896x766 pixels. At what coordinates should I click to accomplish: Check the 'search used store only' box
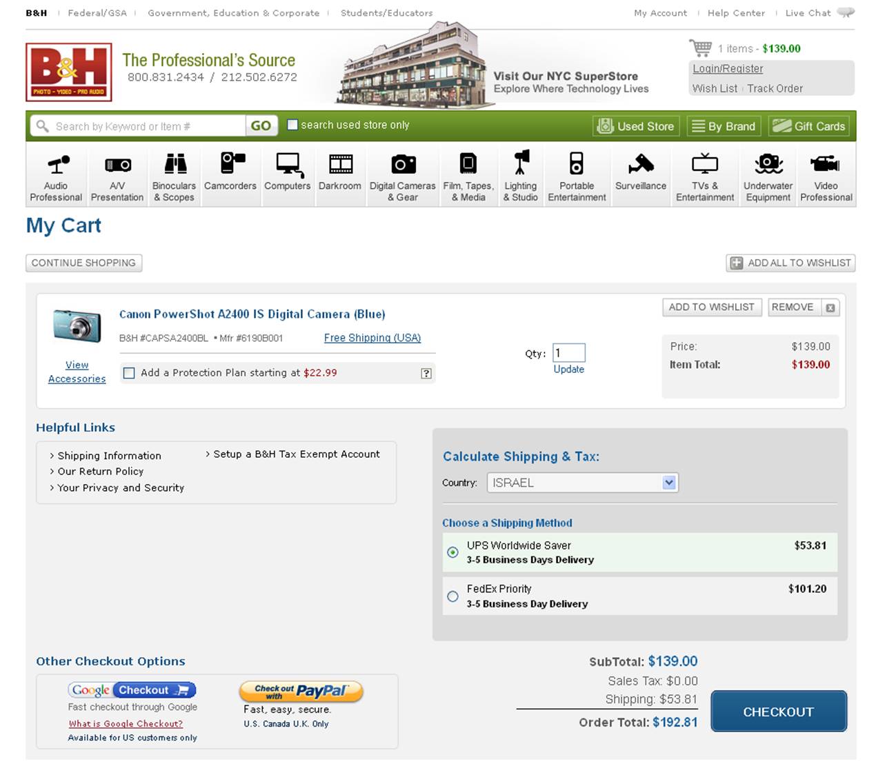[292, 125]
